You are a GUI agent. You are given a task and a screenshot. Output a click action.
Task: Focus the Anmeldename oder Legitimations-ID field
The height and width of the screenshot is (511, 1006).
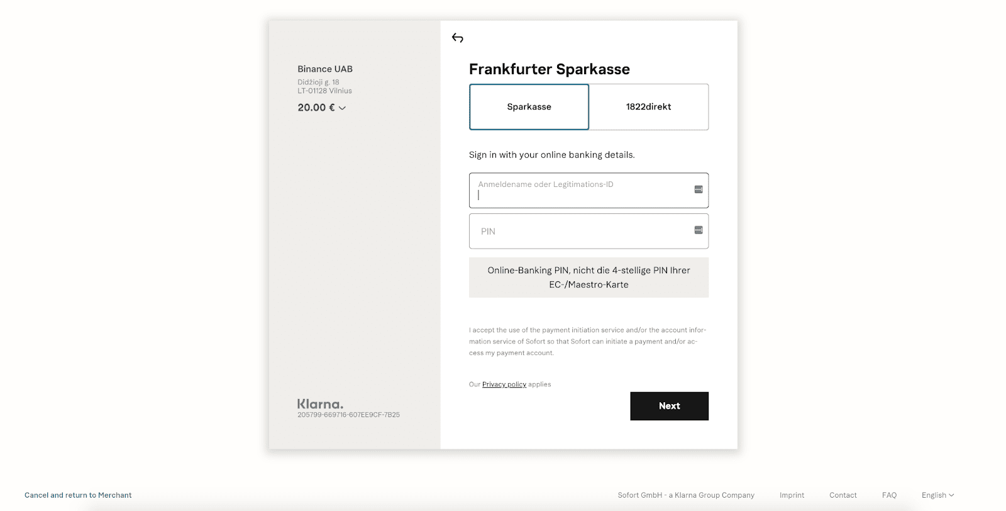(x=589, y=190)
